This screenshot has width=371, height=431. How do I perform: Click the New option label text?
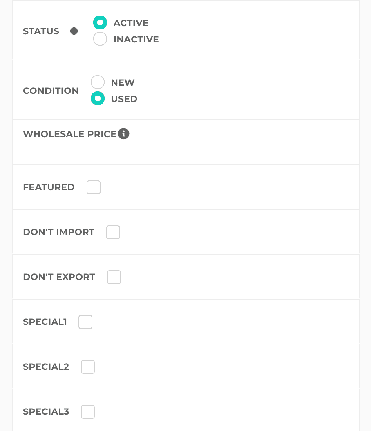[x=123, y=82]
